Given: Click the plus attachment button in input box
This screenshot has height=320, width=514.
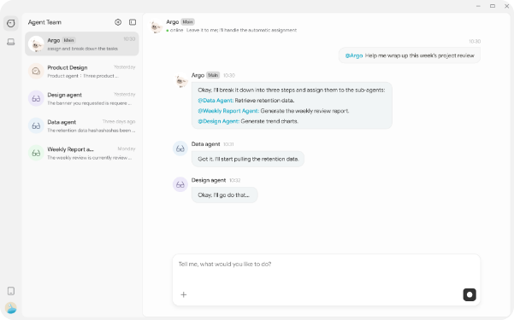Looking at the screenshot, I should pos(184,294).
